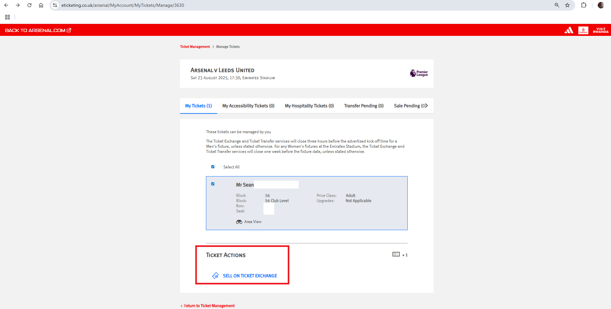This screenshot has width=611, height=309.
Task: Click the Premier League logo
Action: tap(419, 73)
